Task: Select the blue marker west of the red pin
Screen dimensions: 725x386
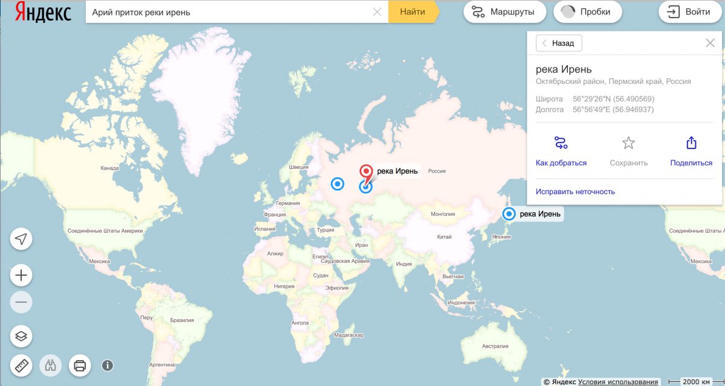Action: pos(337,183)
